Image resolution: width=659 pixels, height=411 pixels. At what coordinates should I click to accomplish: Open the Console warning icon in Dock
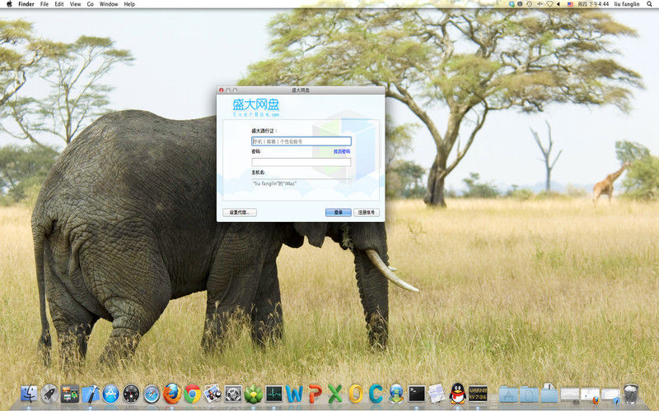point(478,394)
